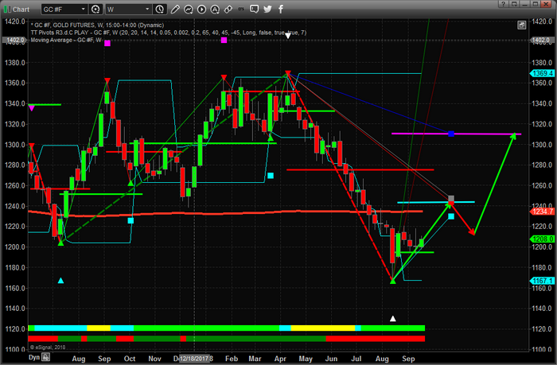The image size is (557, 365).
Task: Click the green 1208.0 current price label
Action: point(541,239)
